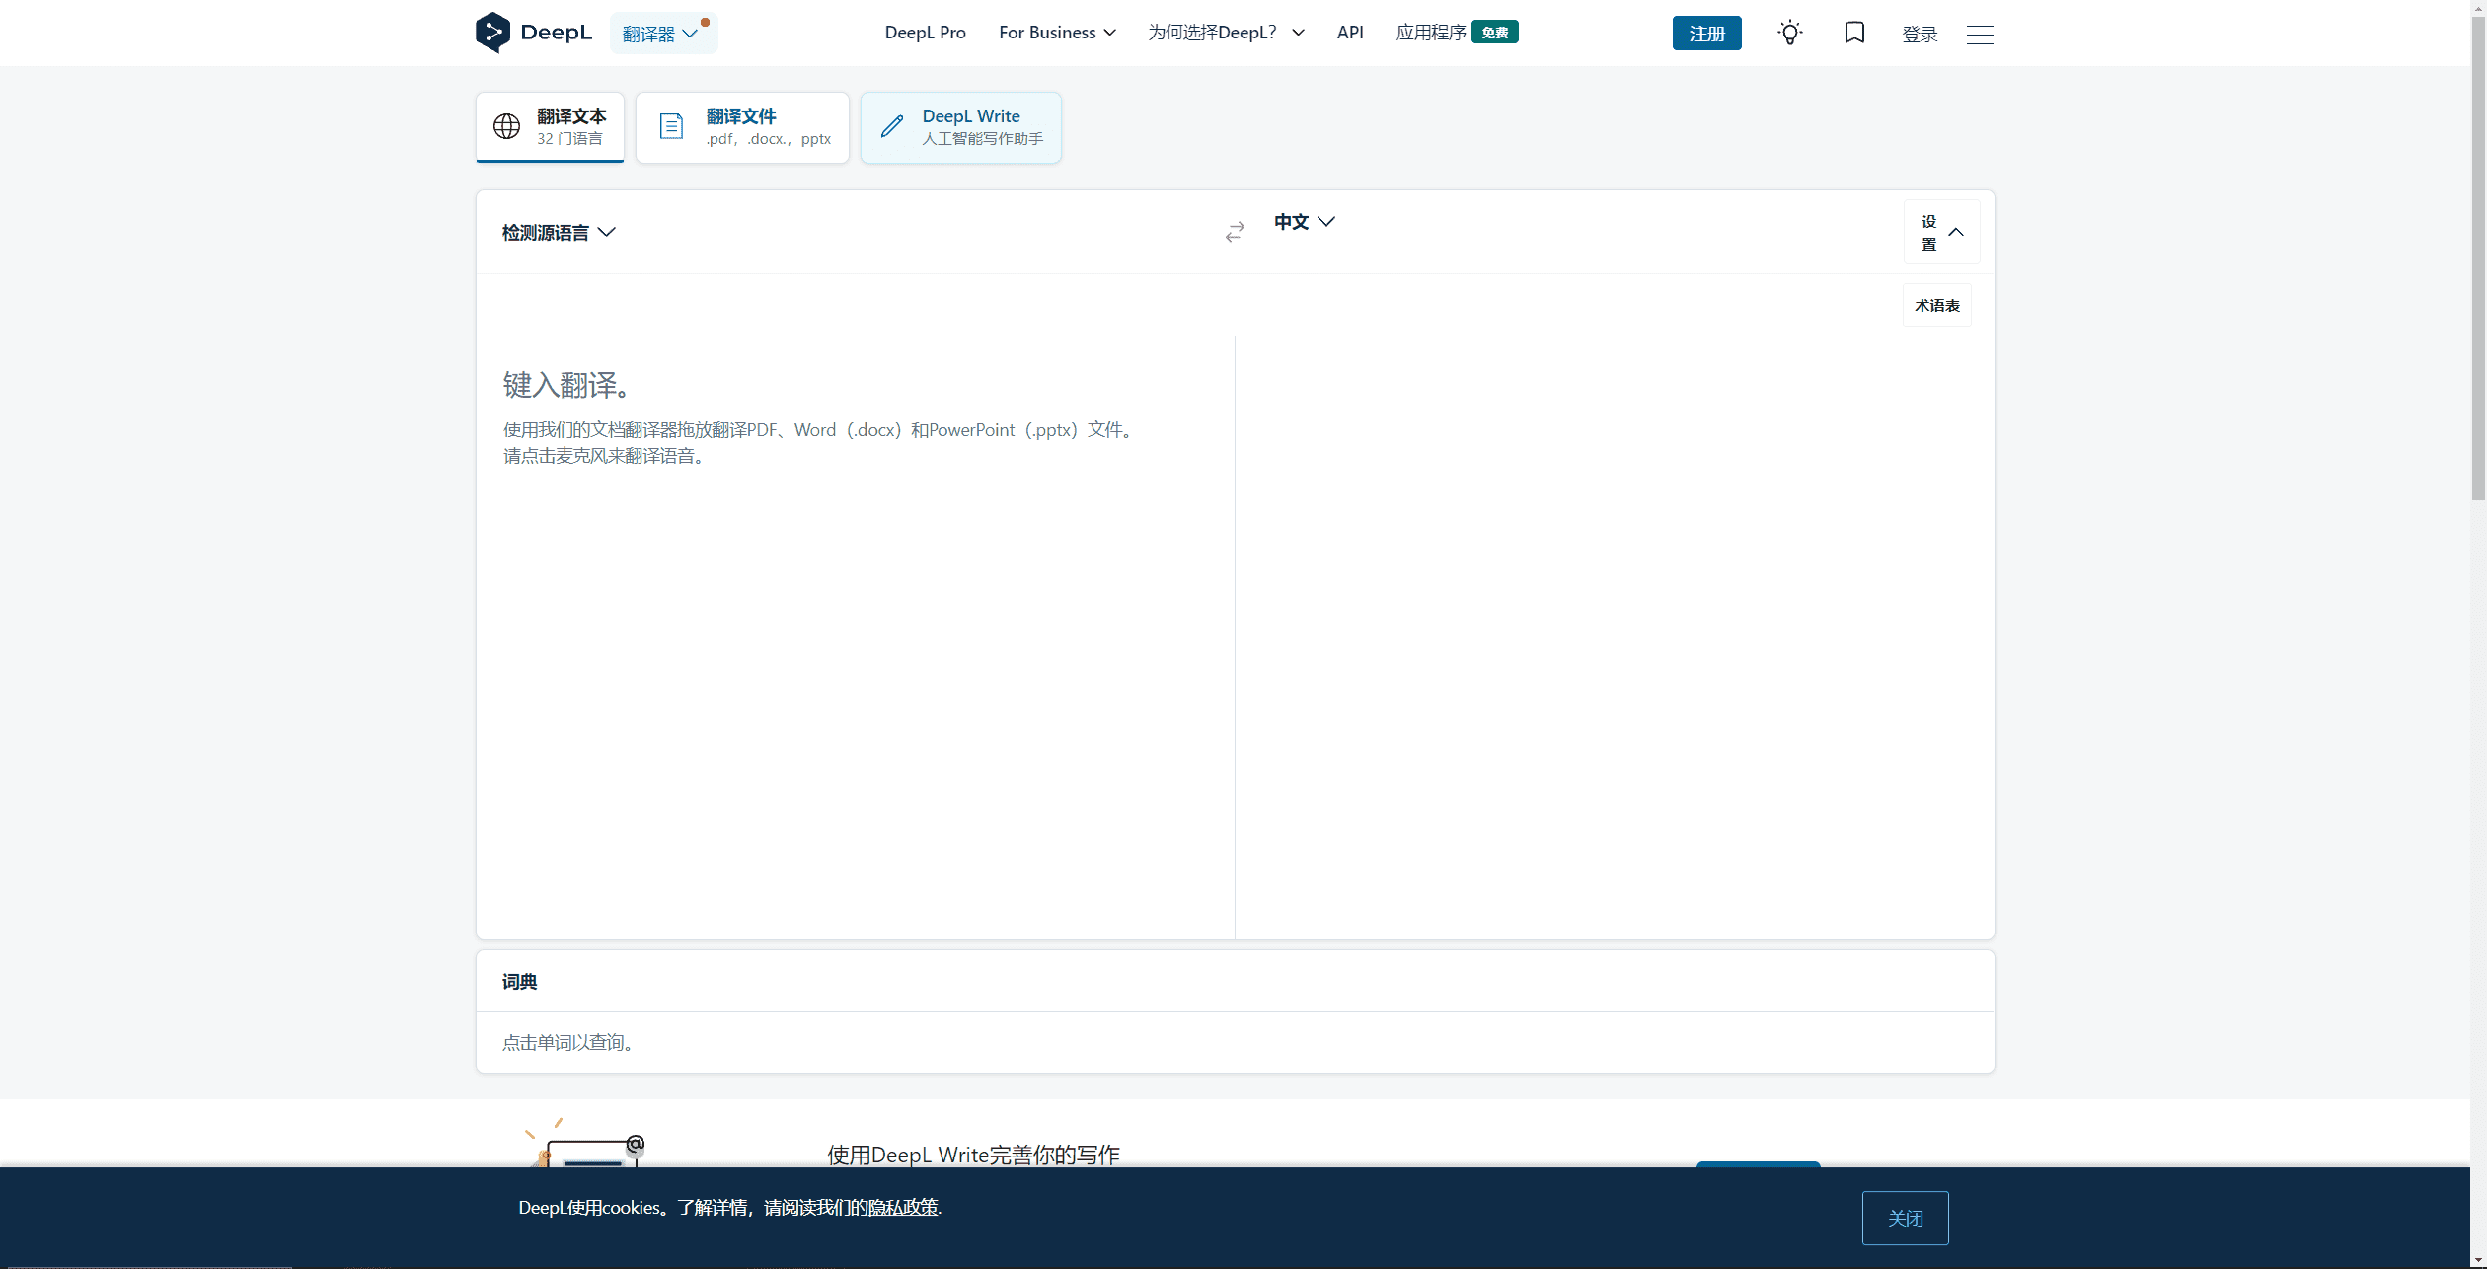
Task: Swap languages with the arrows icon
Action: 1235,232
